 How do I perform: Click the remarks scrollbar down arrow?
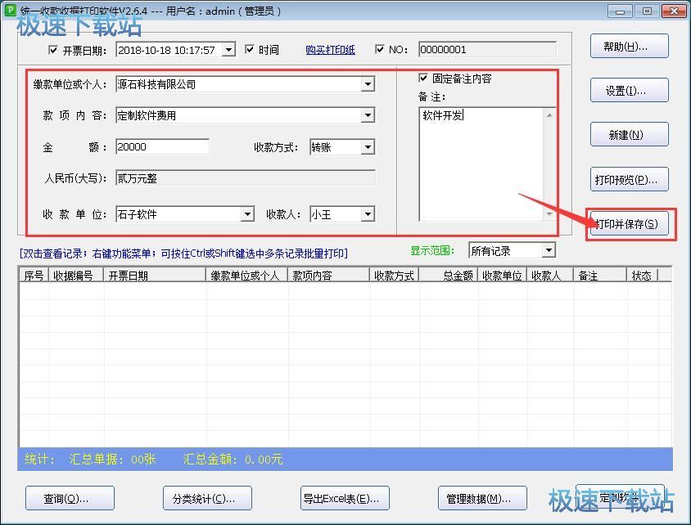[x=549, y=214]
